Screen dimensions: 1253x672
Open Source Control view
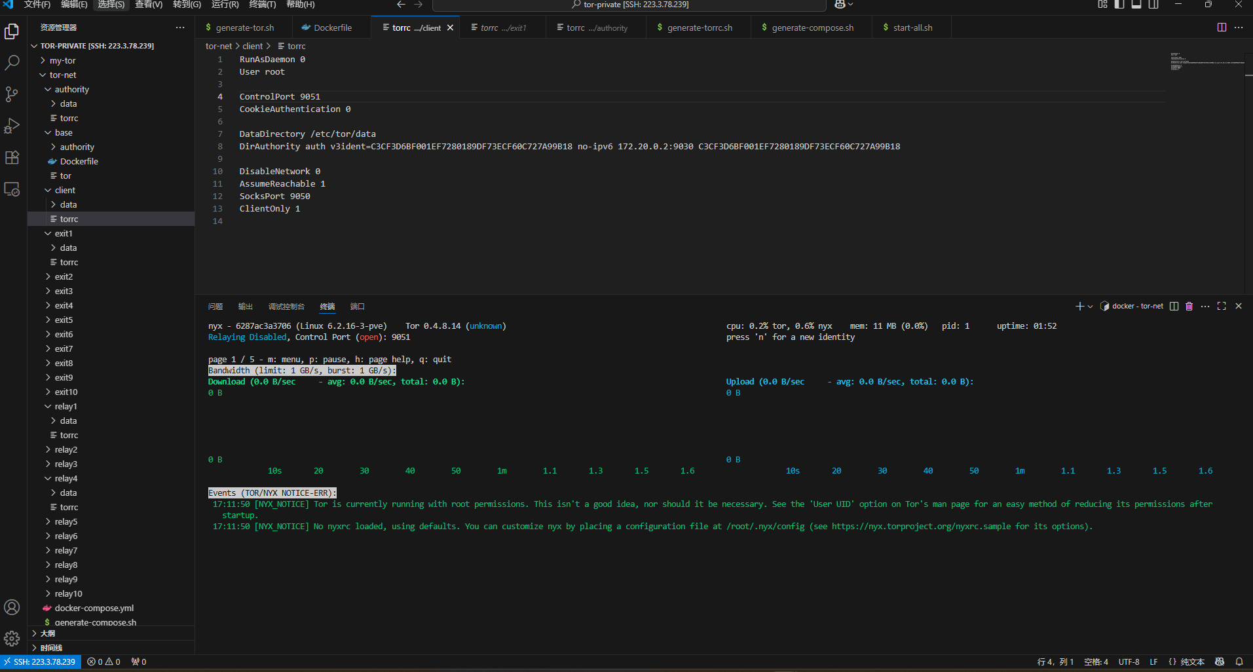pyautogui.click(x=12, y=94)
